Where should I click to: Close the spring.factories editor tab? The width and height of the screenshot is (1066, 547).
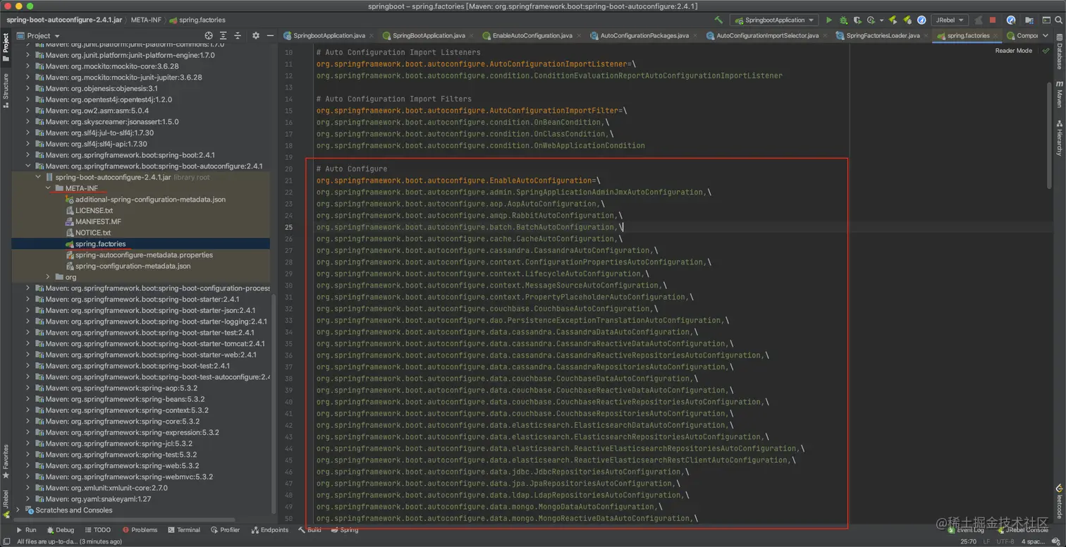(x=996, y=35)
